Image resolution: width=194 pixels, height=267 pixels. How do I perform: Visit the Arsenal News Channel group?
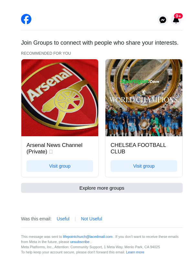pyautogui.click(x=60, y=166)
